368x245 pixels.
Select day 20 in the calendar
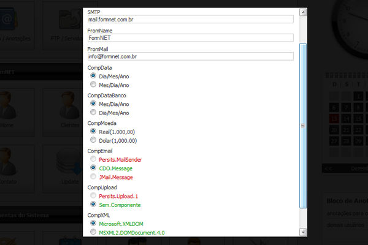point(334,130)
